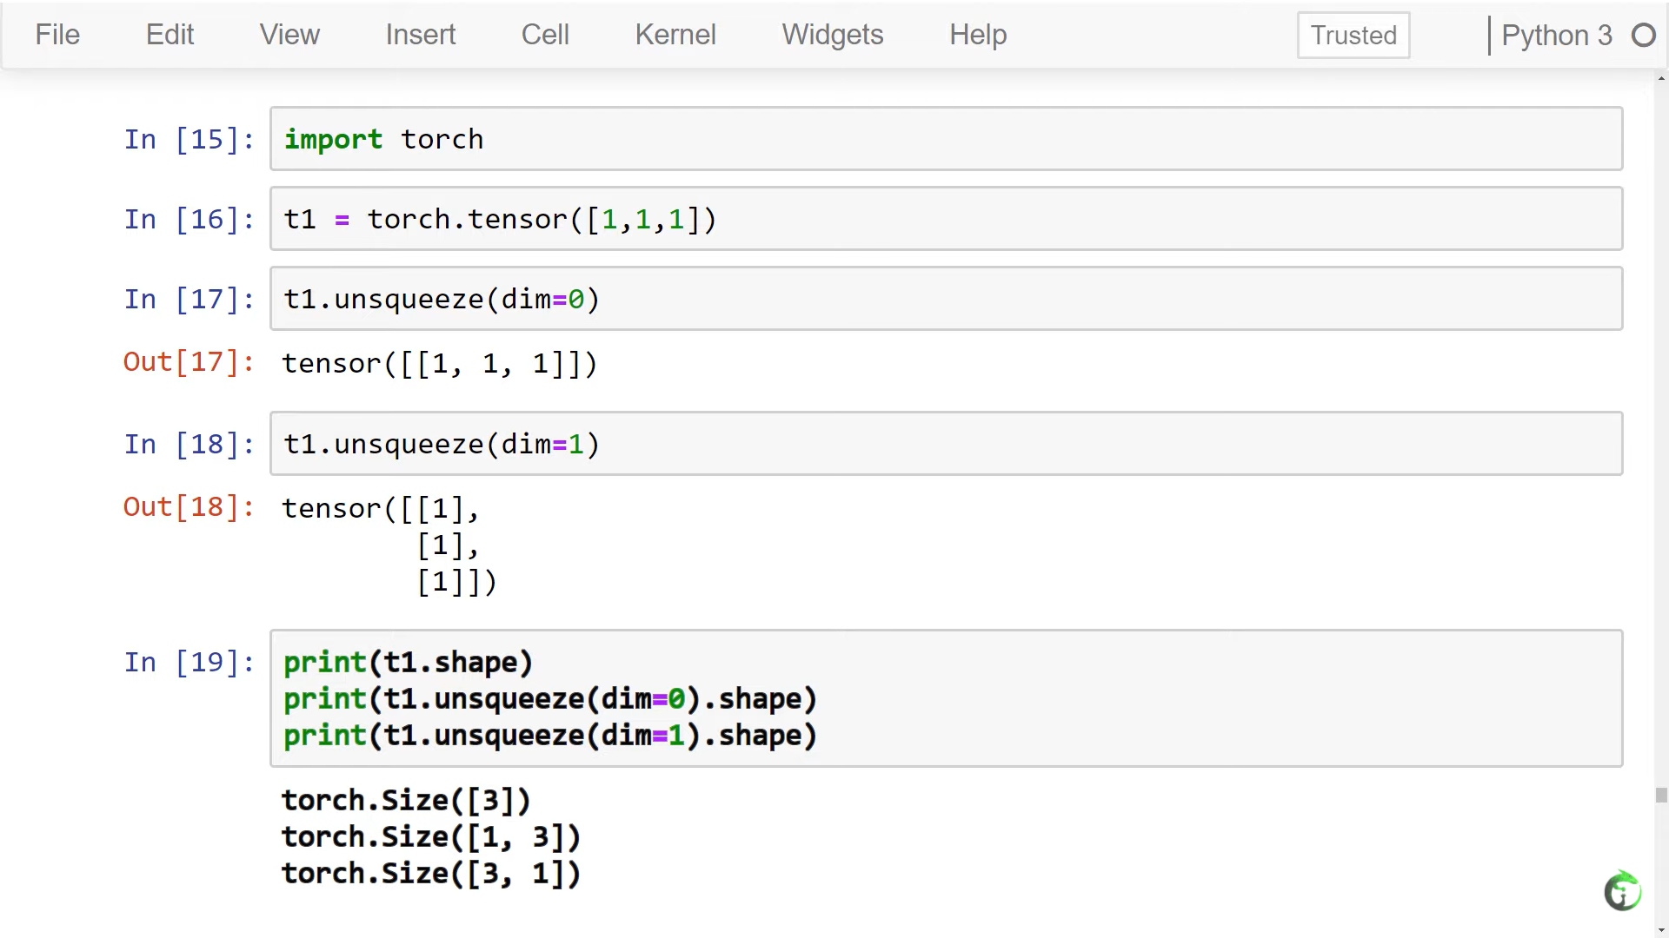Open the View menu
This screenshot has width=1669, height=938.
(x=289, y=35)
